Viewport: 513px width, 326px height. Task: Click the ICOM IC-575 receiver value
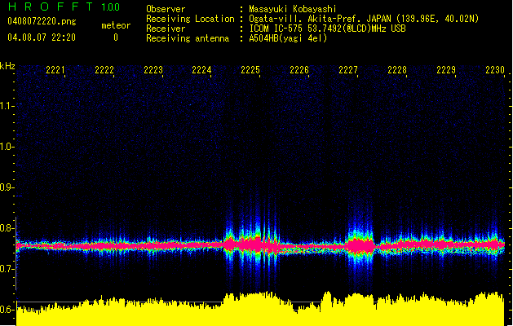327,29
